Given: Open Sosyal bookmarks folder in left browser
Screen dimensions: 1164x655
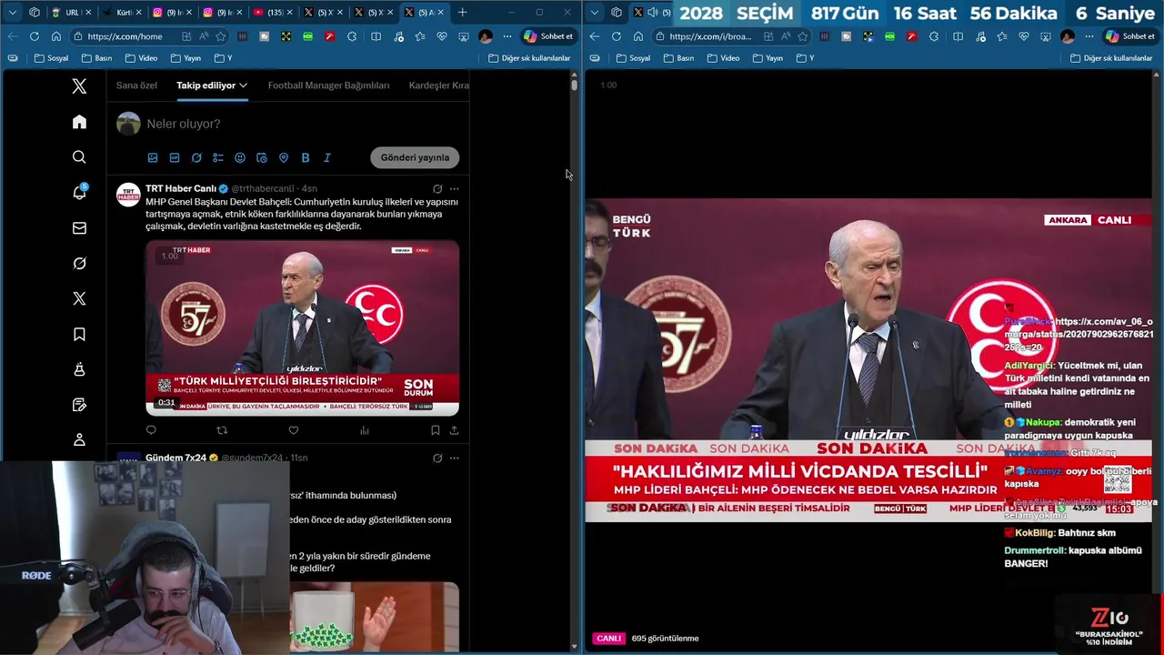Looking at the screenshot, I should [51, 58].
